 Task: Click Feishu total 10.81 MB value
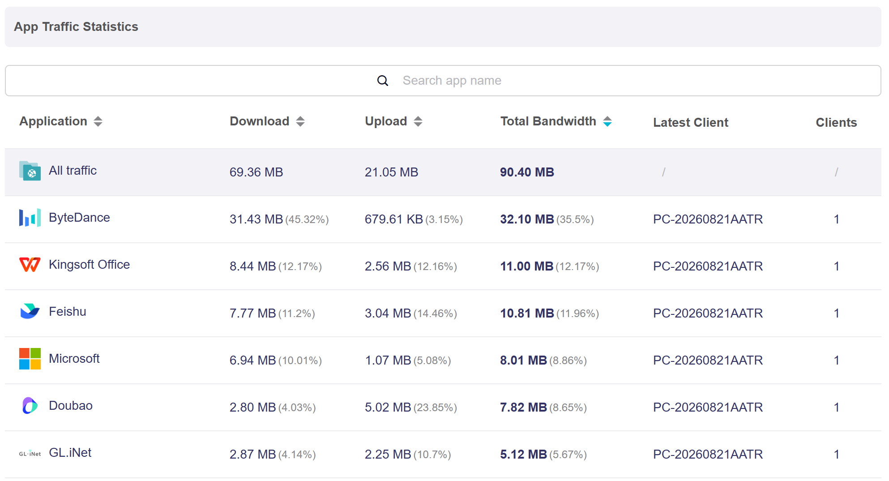(x=527, y=314)
